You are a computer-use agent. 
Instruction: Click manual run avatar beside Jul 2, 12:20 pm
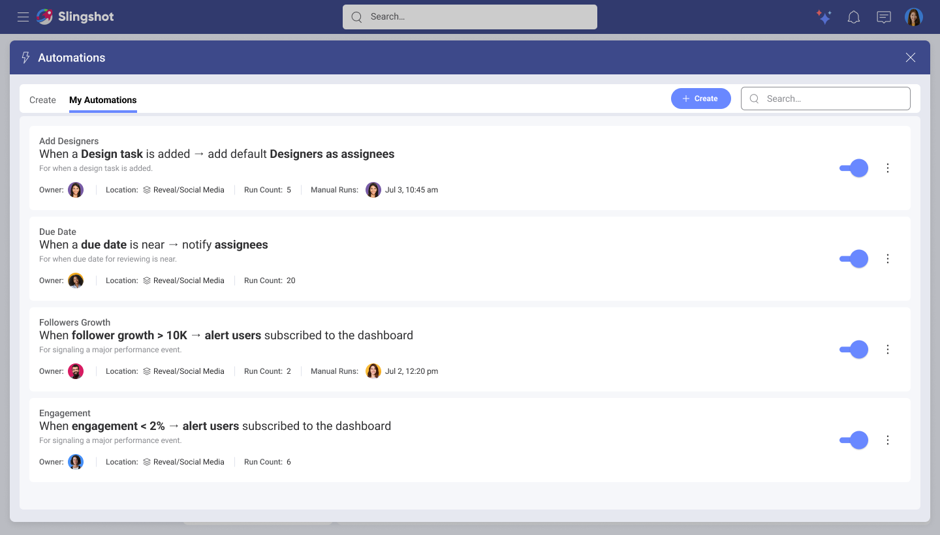click(373, 371)
